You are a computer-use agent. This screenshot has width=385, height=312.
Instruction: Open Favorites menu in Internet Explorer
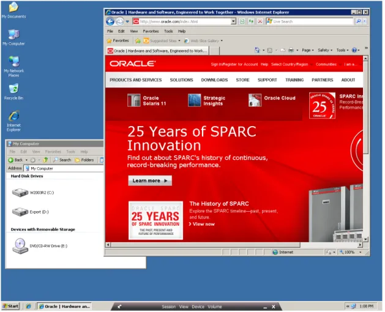click(151, 31)
